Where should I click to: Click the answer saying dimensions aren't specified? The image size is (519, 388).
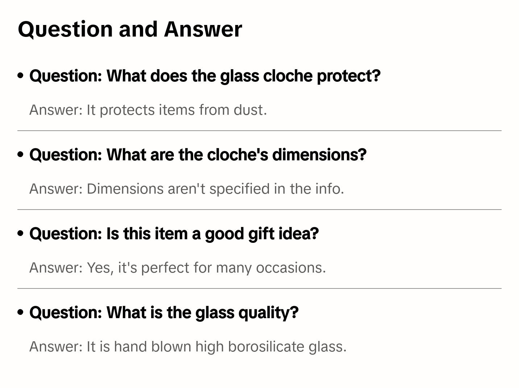click(186, 189)
